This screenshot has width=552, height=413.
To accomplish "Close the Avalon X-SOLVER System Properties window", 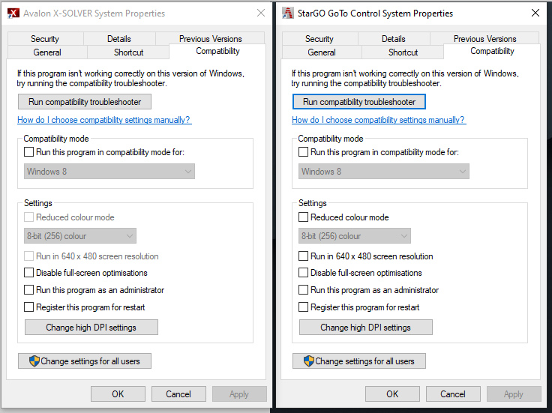I will 261,13.
